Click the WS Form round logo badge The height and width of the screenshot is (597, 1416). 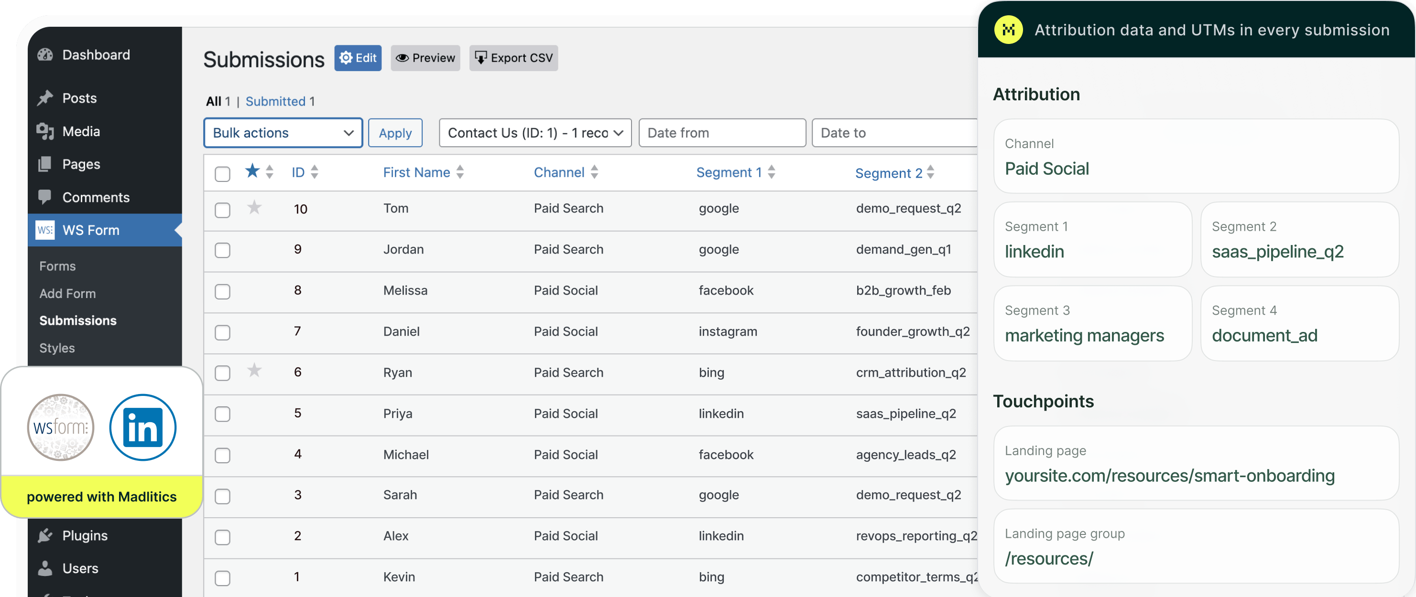60,427
